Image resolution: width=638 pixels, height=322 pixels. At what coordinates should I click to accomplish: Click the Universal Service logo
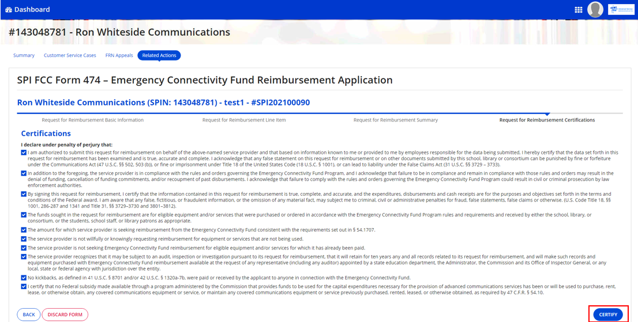[x=620, y=10]
